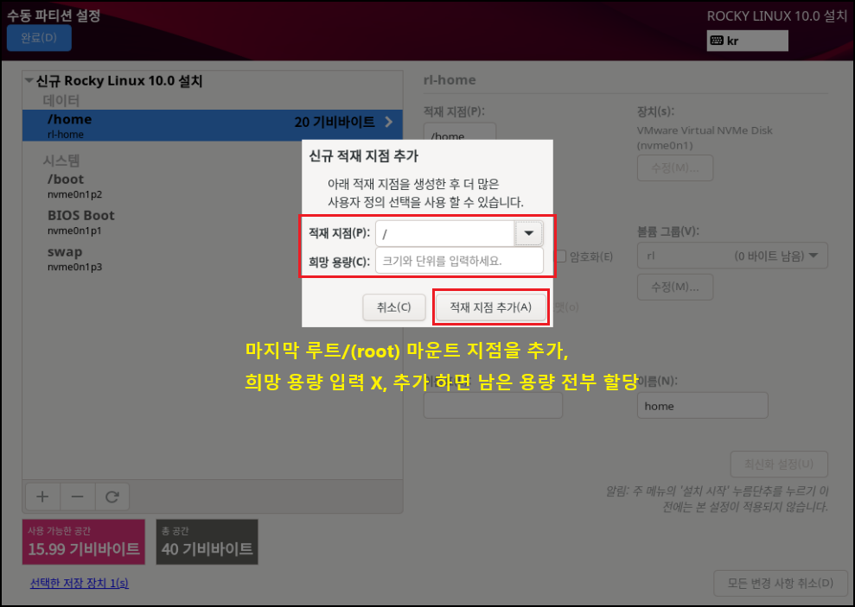Click the 이름(N) field containing home

[702, 406]
